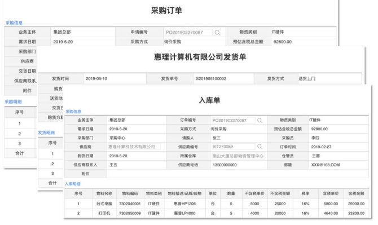Select 采购部门 value 采购中心 in 入库单
378x225 pixels.
click(117, 138)
